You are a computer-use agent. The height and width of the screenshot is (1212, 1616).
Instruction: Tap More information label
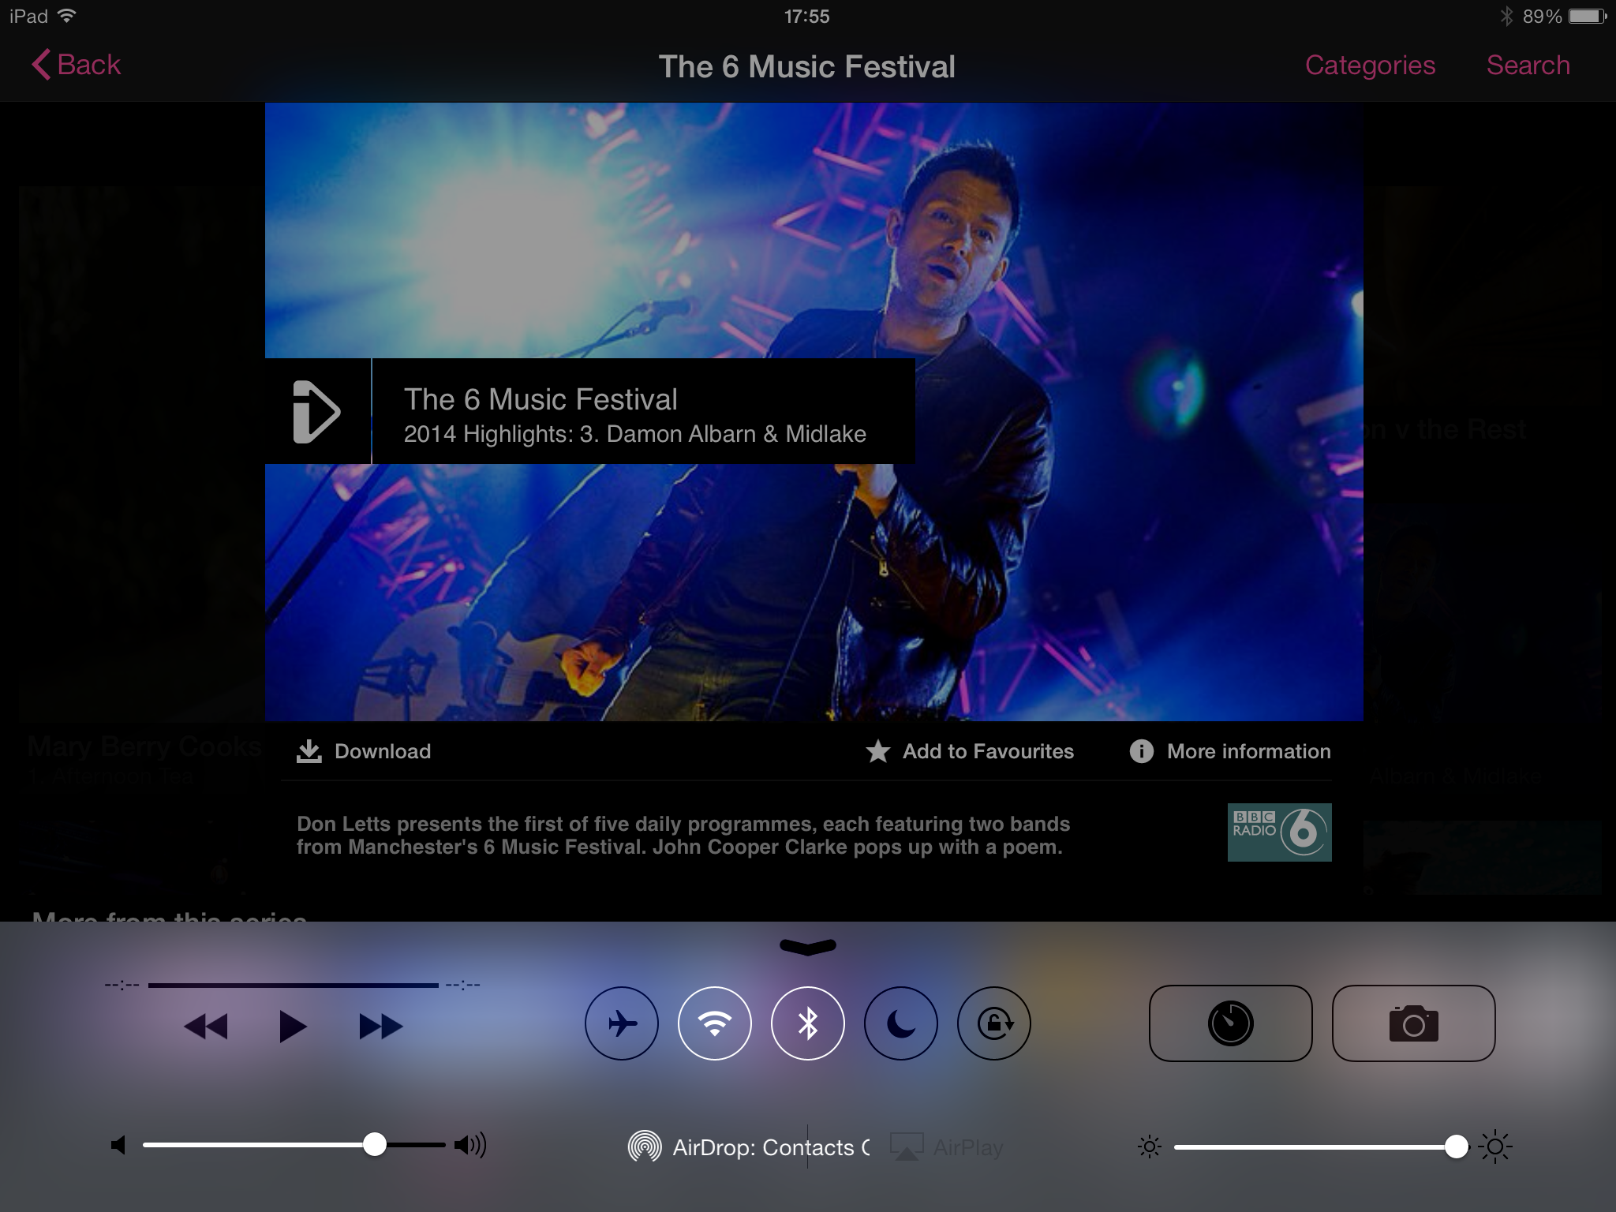click(1249, 751)
